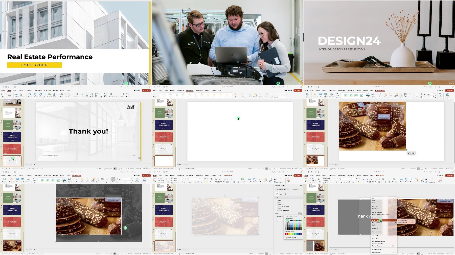
Task: Select red THANK YOU thumbnail in bread picture window
Action: point(315,136)
